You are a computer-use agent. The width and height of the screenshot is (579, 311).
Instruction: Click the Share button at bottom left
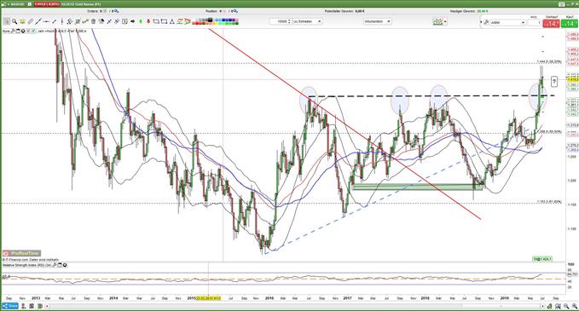pos(10,306)
